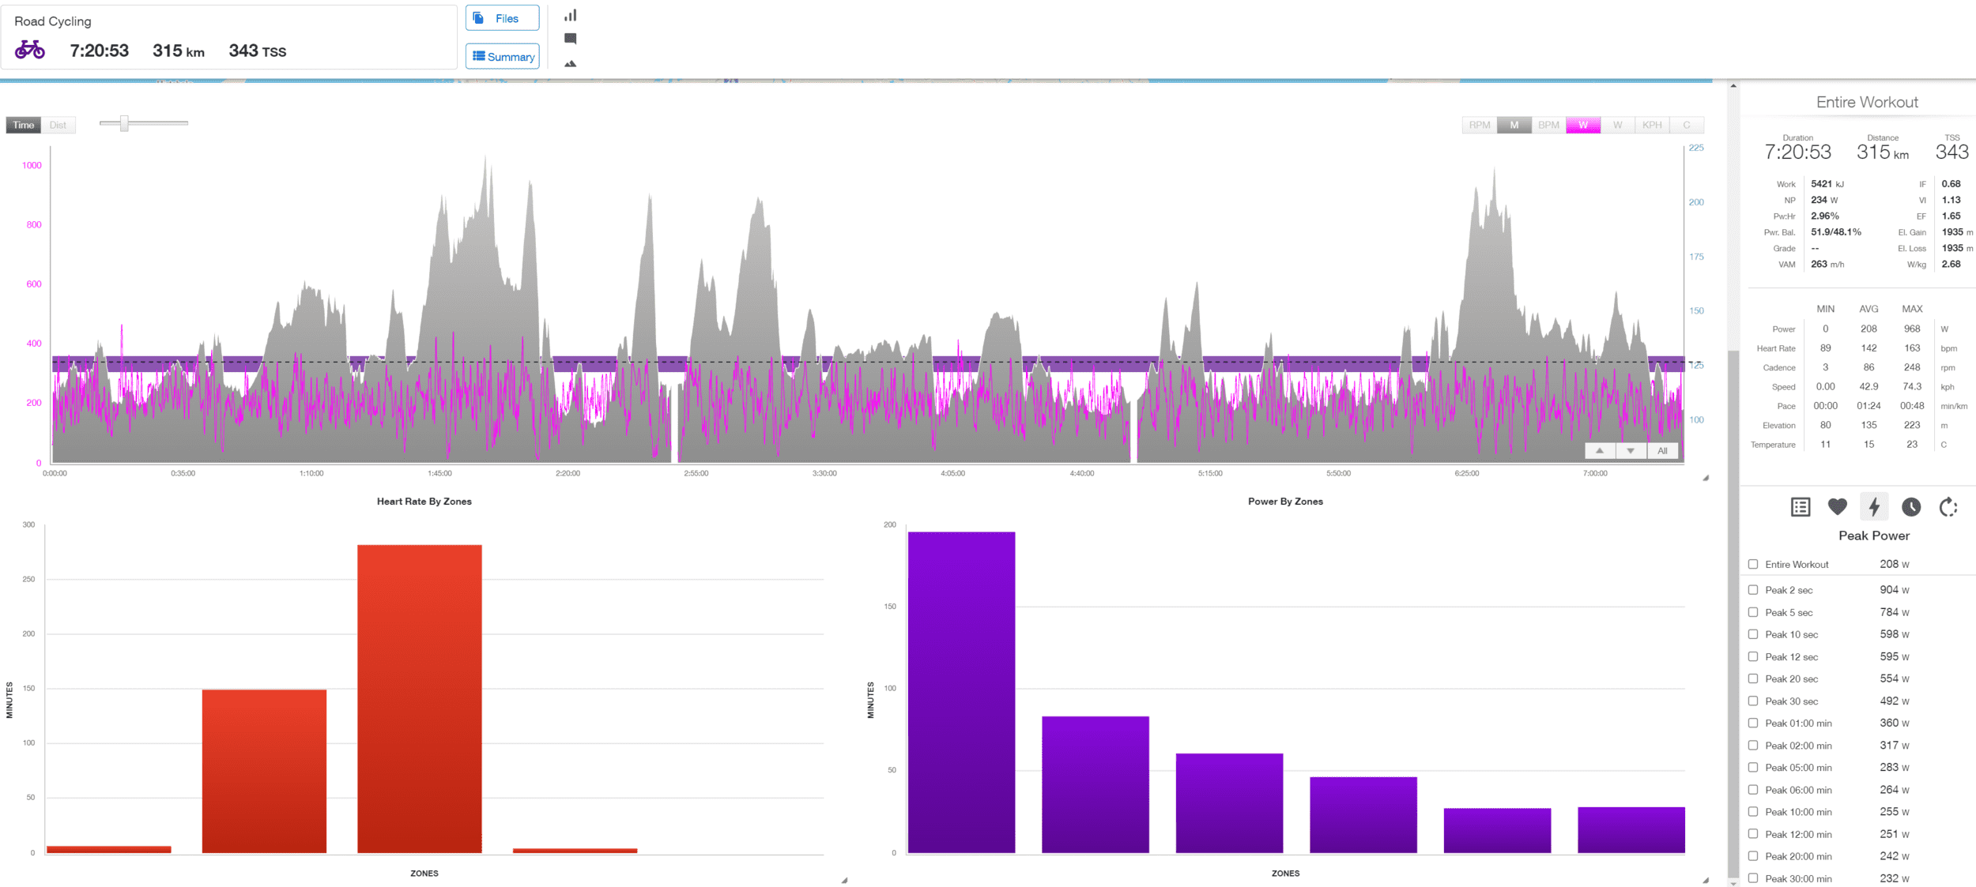This screenshot has height=887, width=1976.
Task: Check the Peak 30:00 min checkbox
Action: click(1753, 878)
